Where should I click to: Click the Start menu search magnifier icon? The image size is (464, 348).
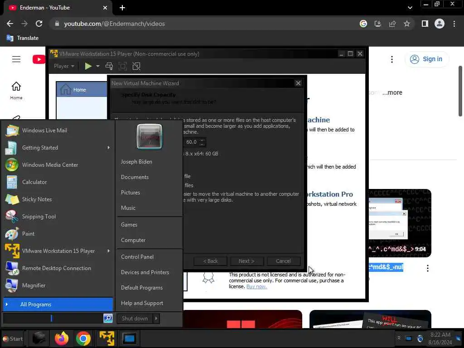pos(108,318)
